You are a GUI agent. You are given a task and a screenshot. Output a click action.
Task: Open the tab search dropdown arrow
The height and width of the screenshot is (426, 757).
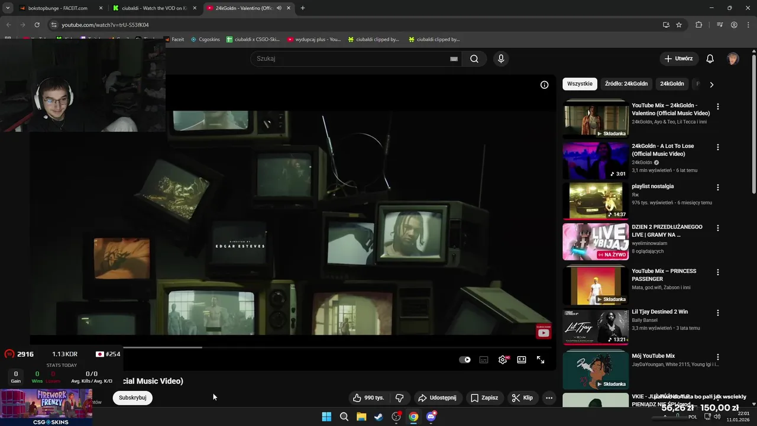point(8,8)
